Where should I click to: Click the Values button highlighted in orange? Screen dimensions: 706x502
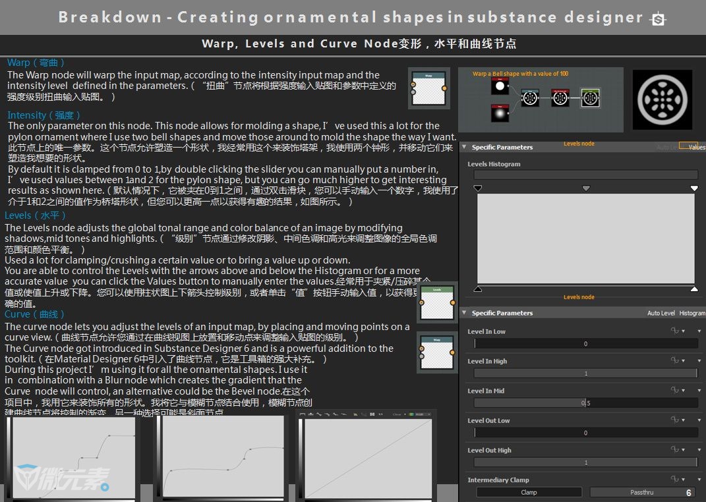point(697,147)
